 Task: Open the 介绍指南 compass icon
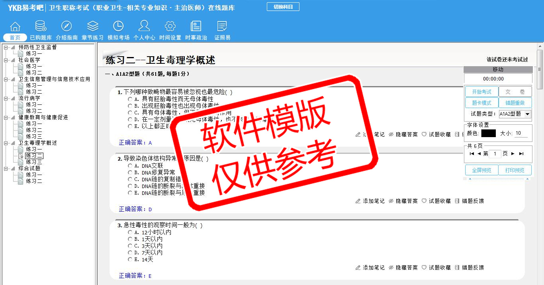pos(67,27)
